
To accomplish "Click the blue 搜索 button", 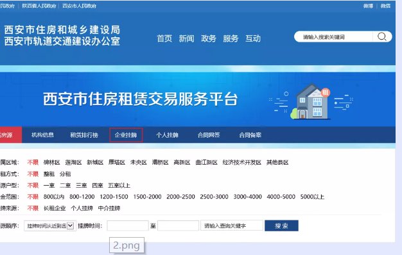I will (281, 226).
